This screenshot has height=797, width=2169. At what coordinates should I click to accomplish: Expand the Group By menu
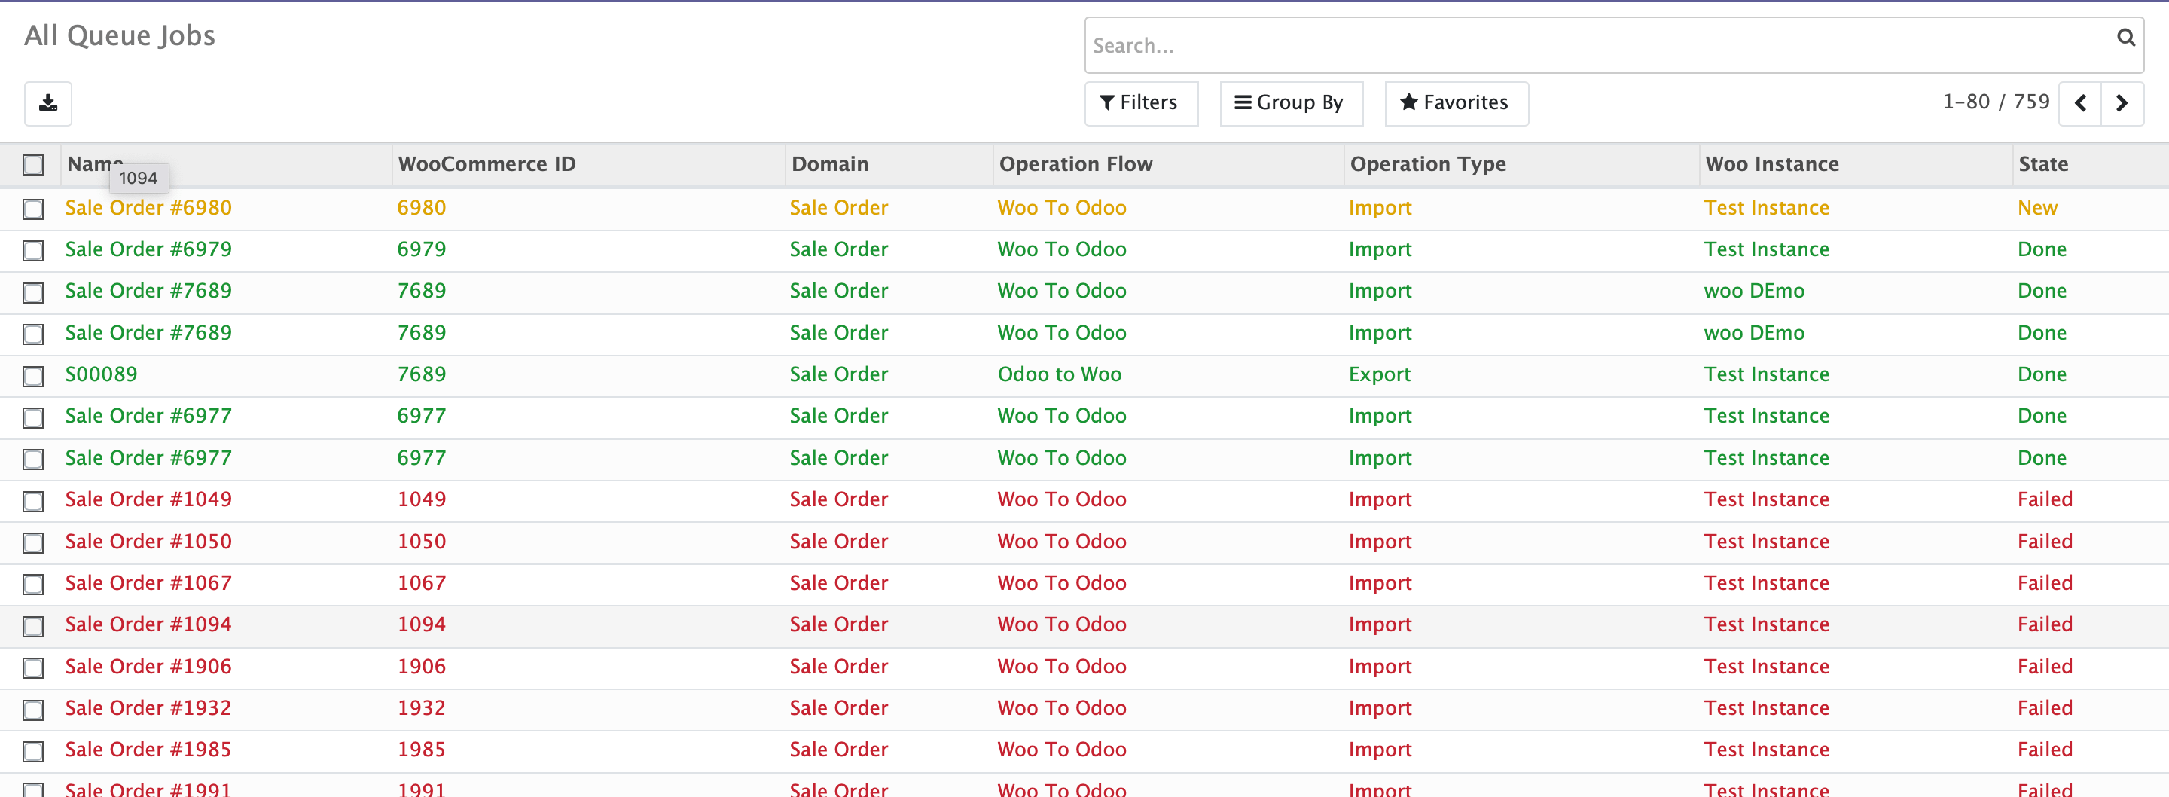click(1290, 102)
